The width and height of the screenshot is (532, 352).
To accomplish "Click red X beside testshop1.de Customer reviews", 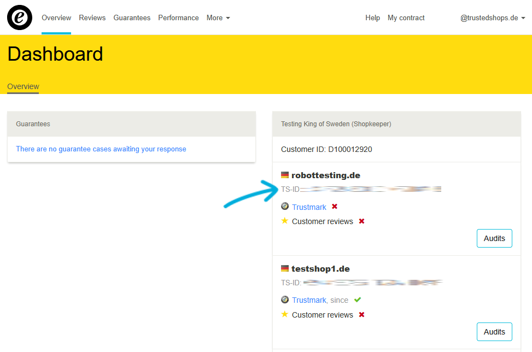I will click(361, 315).
